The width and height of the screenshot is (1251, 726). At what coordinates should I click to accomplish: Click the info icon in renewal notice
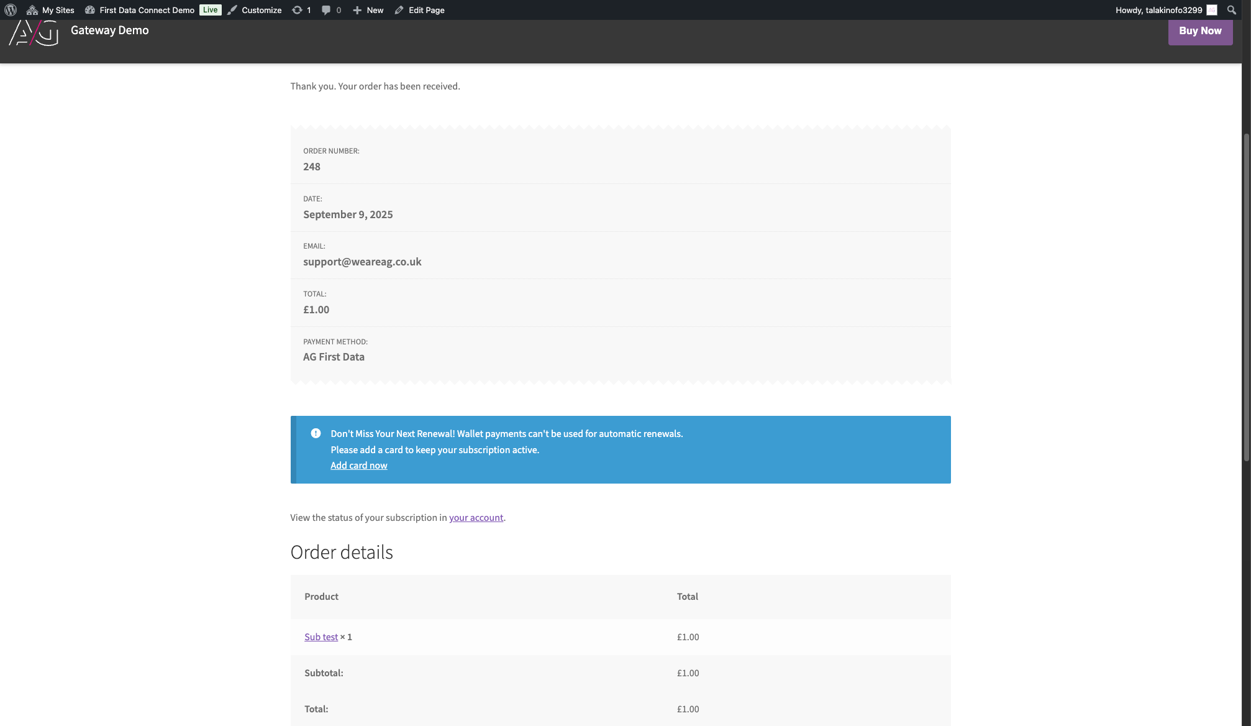[316, 433]
